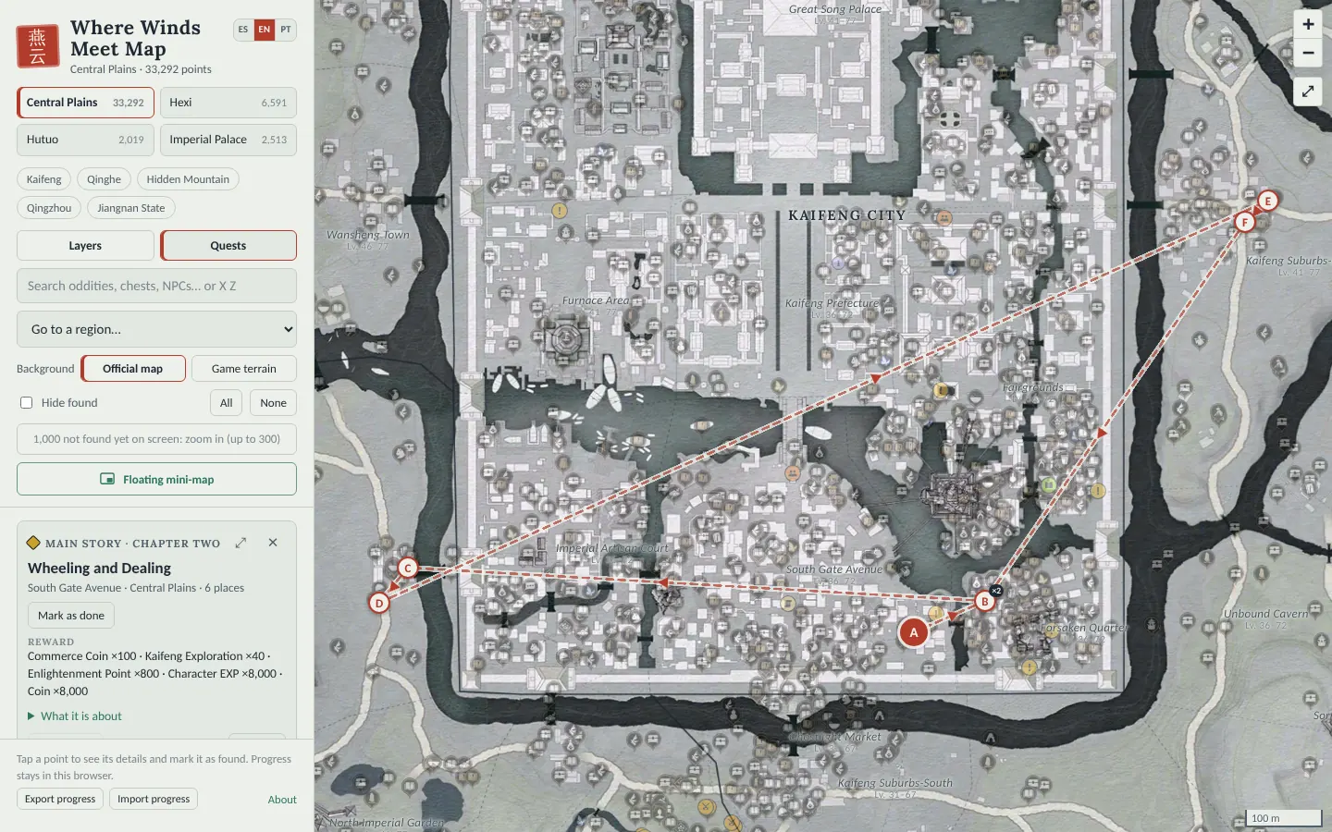1332x832 pixels.
Task: Open quest waypoint marker C
Action: (x=408, y=568)
